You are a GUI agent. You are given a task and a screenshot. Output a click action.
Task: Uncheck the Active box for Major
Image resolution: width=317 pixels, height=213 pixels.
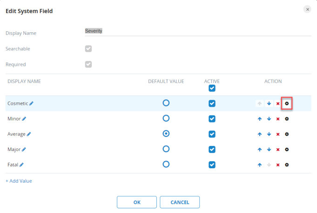(x=212, y=149)
